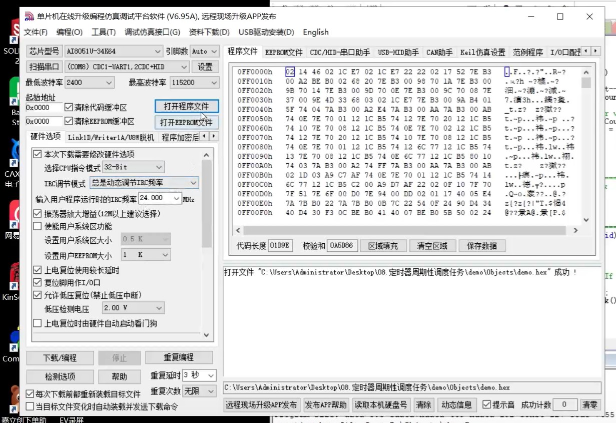The height and width of the screenshot is (423, 616).
Task: Click the 设置 button beside serial port
Action: 205,67
